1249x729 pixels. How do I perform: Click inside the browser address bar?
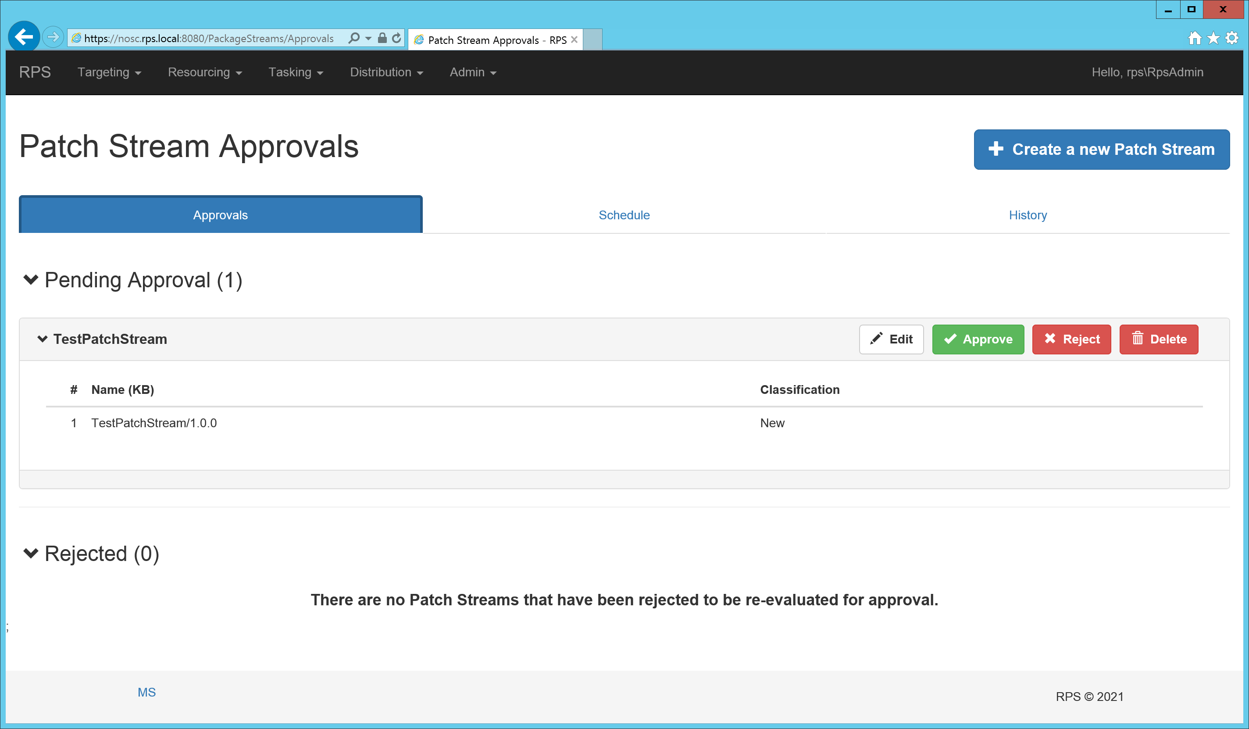[208, 38]
